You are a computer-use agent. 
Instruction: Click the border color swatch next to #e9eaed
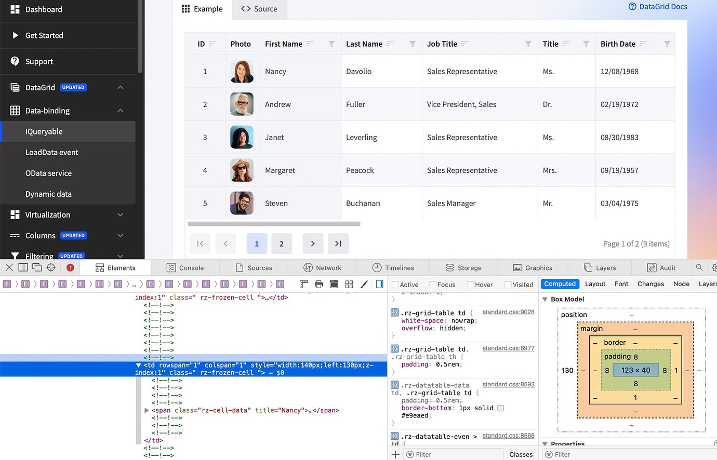pyautogui.click(x=500, y=408)
